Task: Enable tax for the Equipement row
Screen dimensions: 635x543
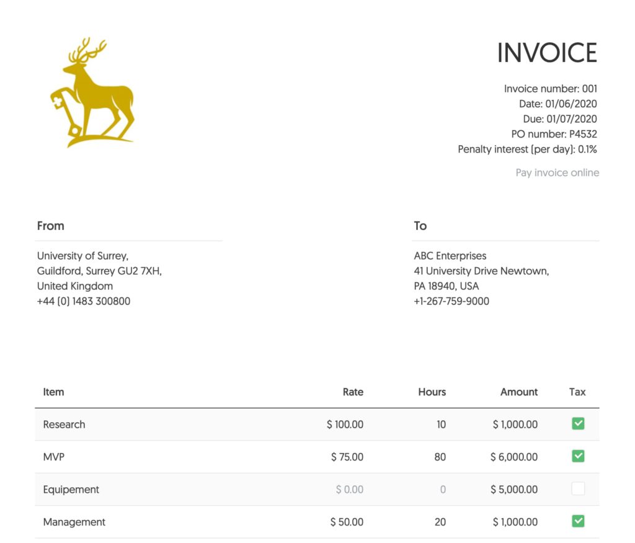Action: coord(577,488)
